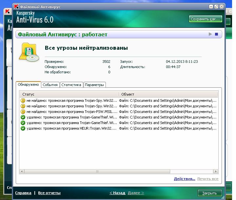Open the События tab
The height and width of the screenshot is (200, 236).
(50, 85)
